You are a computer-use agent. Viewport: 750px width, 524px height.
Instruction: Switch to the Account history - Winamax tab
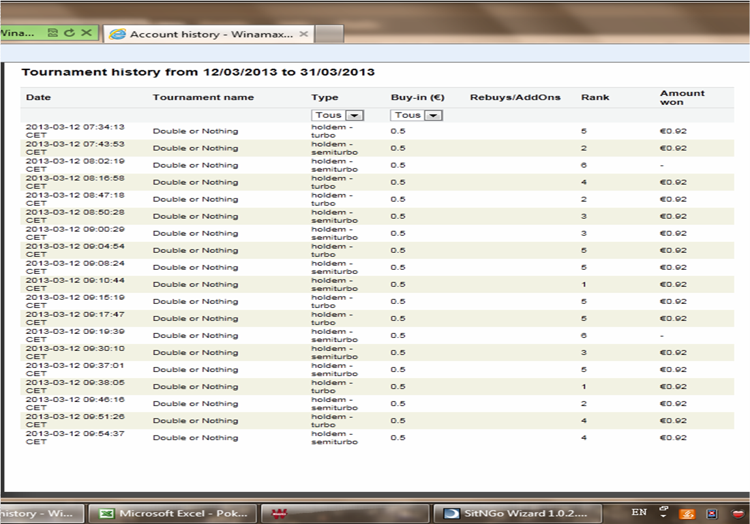(x=209, y=34)
